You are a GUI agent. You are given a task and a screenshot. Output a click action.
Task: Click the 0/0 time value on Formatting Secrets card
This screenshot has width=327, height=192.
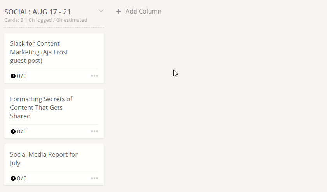tap(22, 131)
